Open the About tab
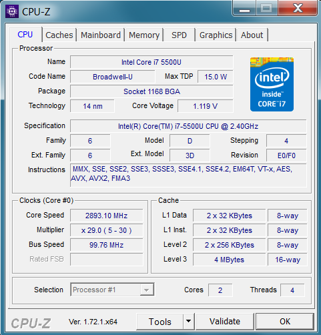 [x=252, y=35]
